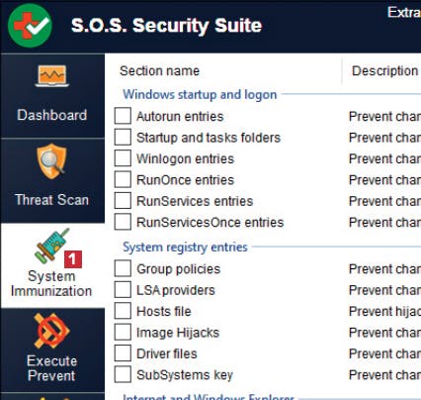The image size is (421, 400).
Task: Click the red notification badge showing 1
Action: coord(73,259)
